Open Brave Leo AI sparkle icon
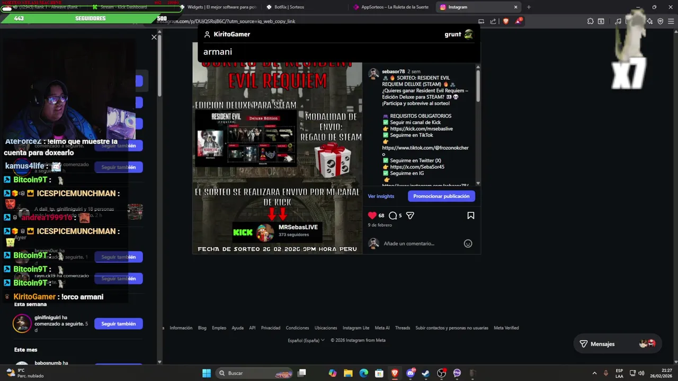The width and height of the screenshot is (678, 381). 650,21
